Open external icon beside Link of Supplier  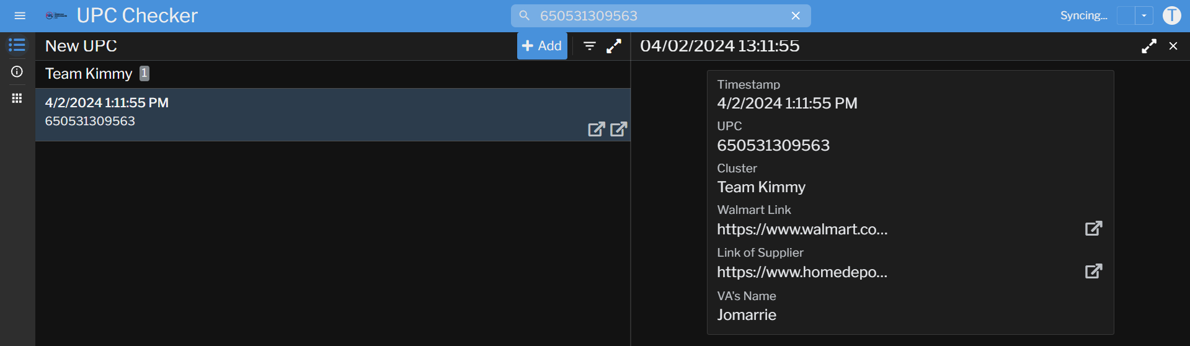[x=1093, y=271]
